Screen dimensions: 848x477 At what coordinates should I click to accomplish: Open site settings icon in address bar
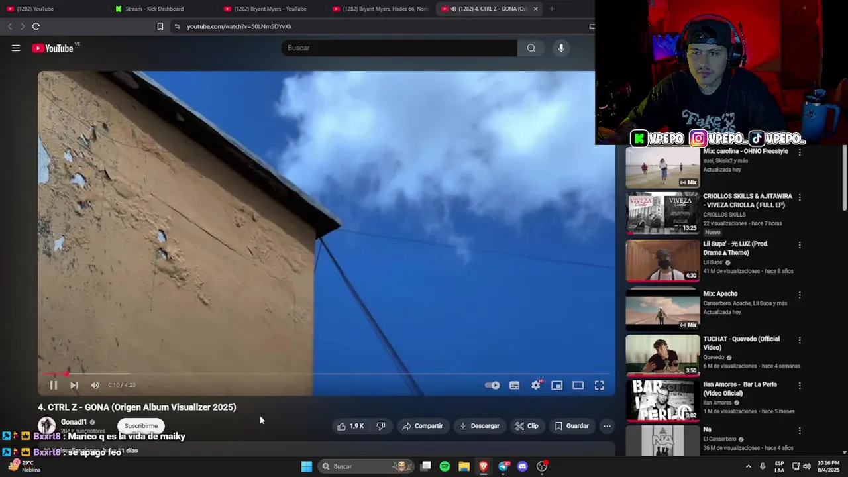point(177,26)
